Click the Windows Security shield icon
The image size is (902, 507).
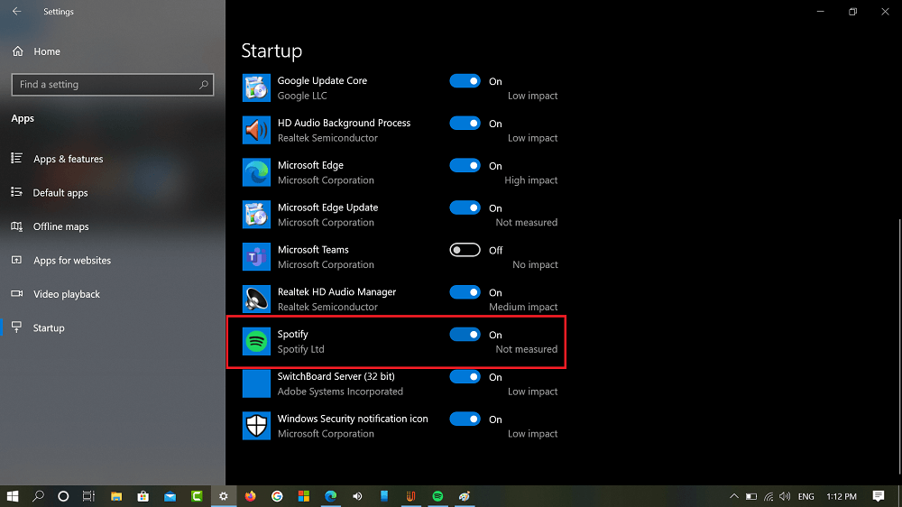[256, 426]
